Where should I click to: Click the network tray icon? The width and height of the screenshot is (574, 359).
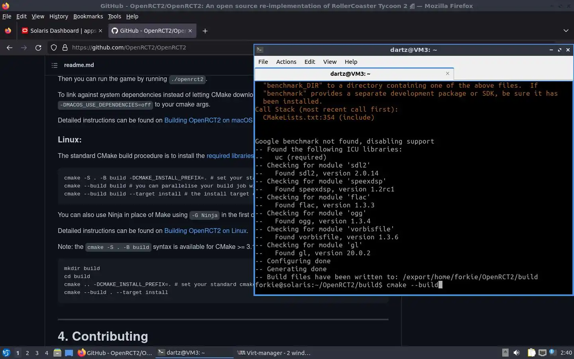coord(543,353)
